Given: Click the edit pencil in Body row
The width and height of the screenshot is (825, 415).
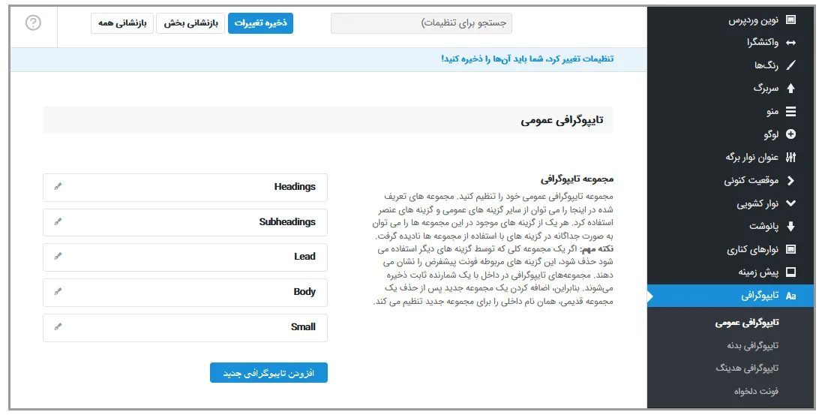Looking at the screenshot, I should [58, 292].
